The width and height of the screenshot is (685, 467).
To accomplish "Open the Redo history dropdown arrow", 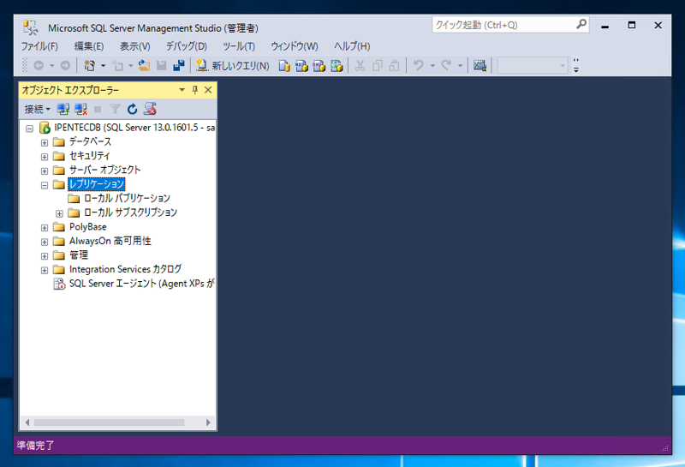I will coord(460,66).
